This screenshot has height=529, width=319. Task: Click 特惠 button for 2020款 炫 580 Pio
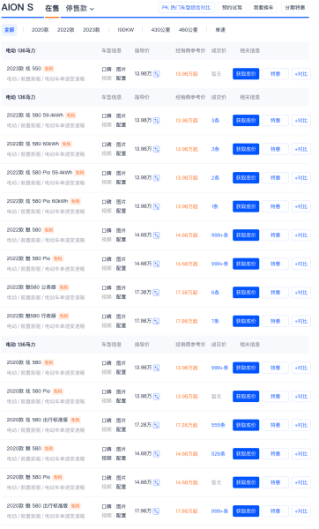[x=275, y=397]
